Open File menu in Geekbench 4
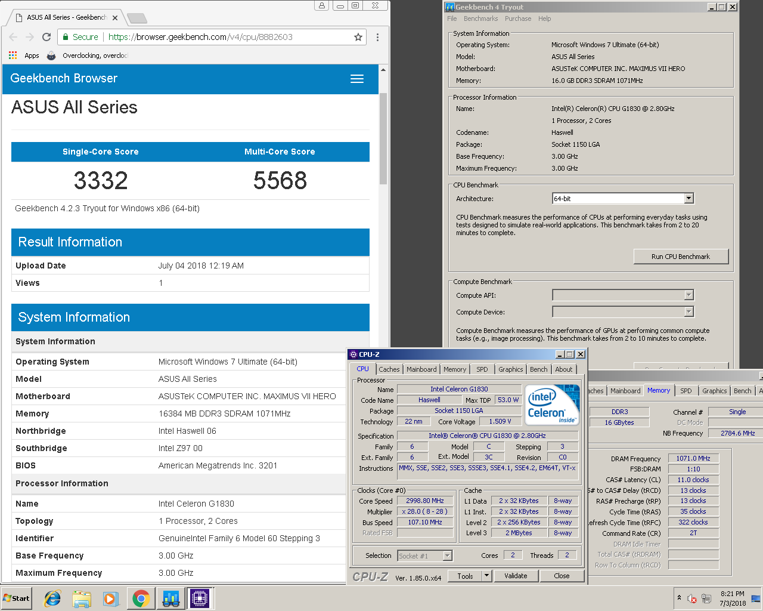 coord(452,18)
